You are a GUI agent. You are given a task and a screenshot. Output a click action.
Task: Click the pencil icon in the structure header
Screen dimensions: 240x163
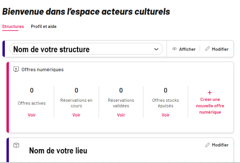click(207, 49)
